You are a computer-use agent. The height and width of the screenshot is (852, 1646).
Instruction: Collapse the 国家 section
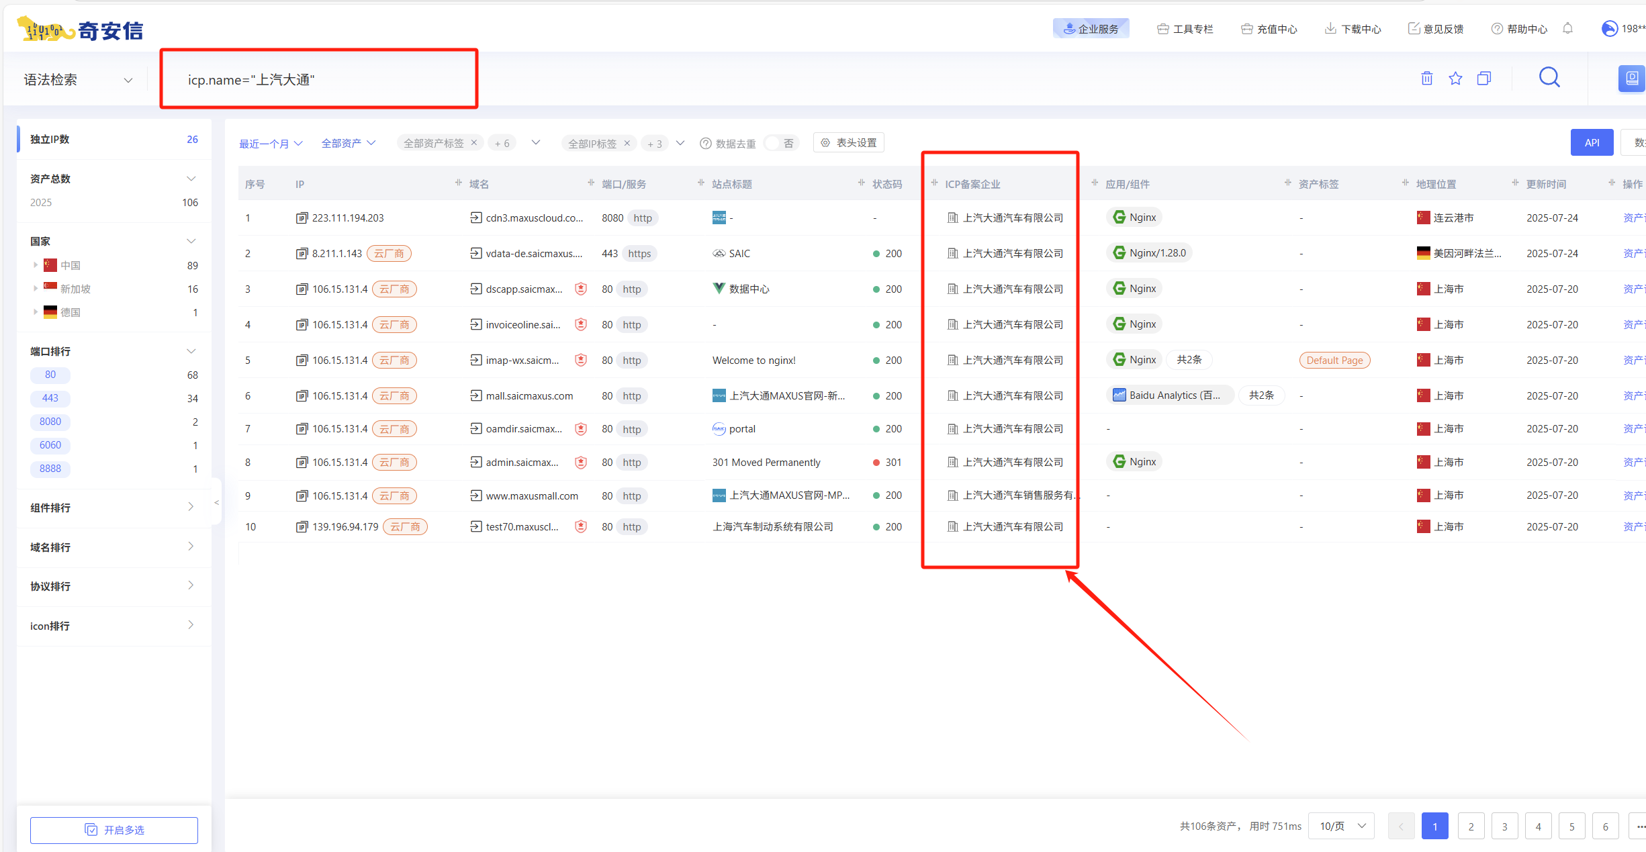pos(191,241)
